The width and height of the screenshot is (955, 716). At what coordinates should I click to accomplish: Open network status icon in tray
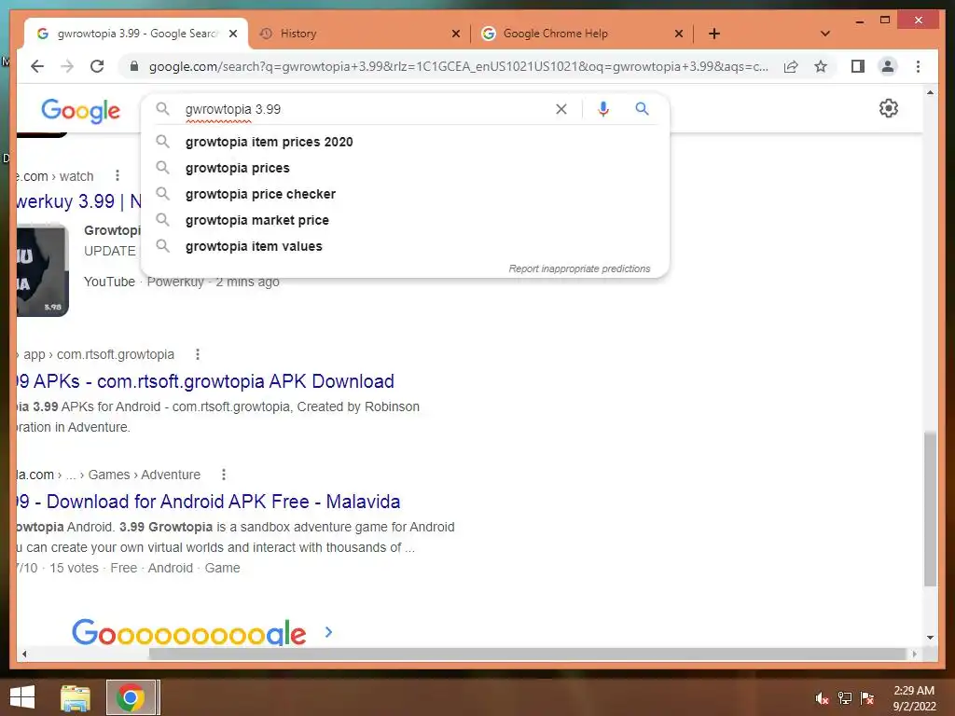click(x=844, y=698)
